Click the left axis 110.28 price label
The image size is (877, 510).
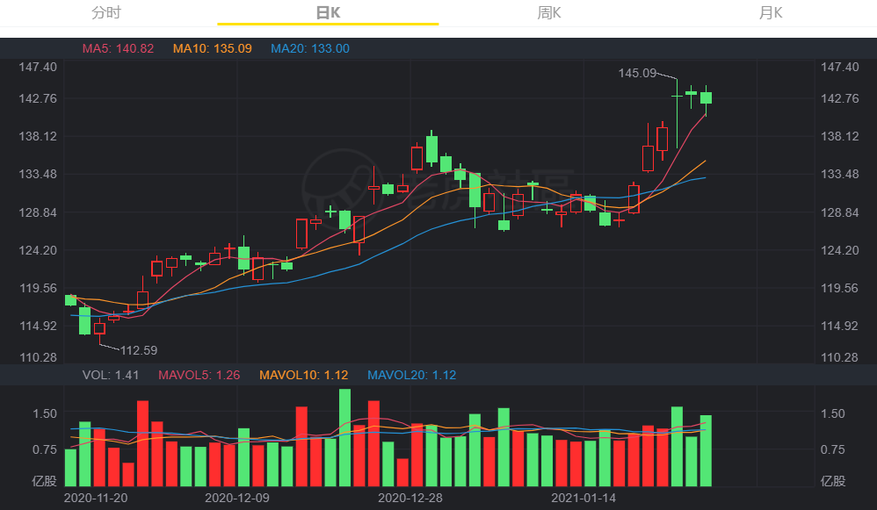point(38,357)
